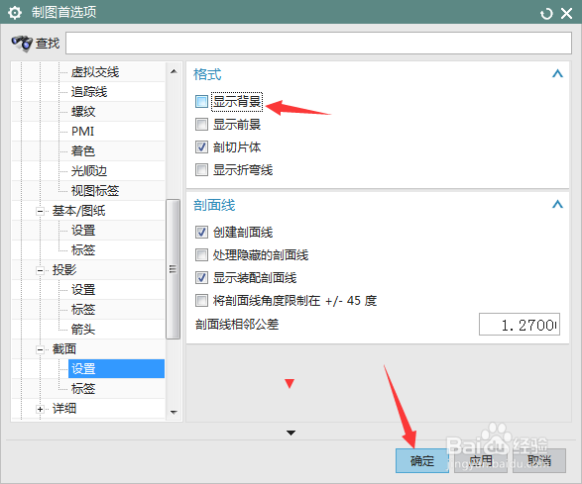Collapse the 截面 tree node
The image size is (582, 484).
pos(40,349)
